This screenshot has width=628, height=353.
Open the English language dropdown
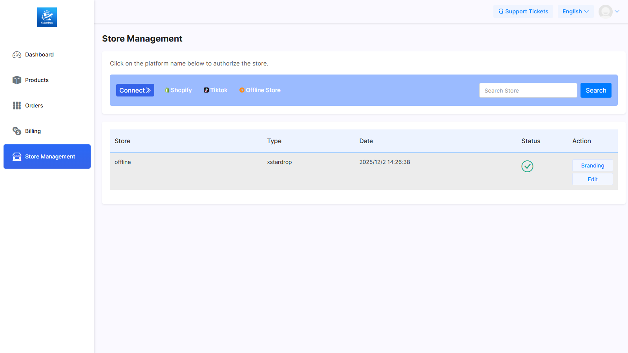pos(575,11)
